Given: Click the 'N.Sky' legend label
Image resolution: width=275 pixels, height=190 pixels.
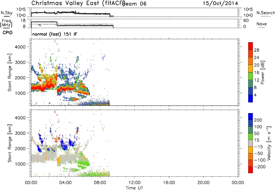Looking at the screenshot, I should coord(7,13).
